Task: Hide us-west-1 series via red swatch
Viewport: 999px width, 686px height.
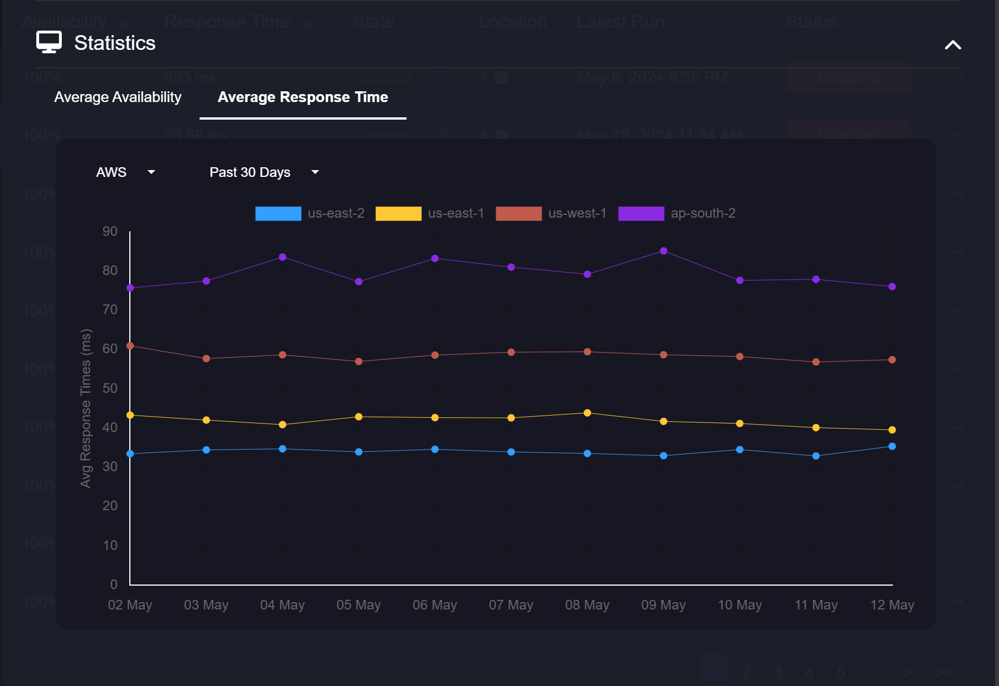Action: (x=518, y=214)
